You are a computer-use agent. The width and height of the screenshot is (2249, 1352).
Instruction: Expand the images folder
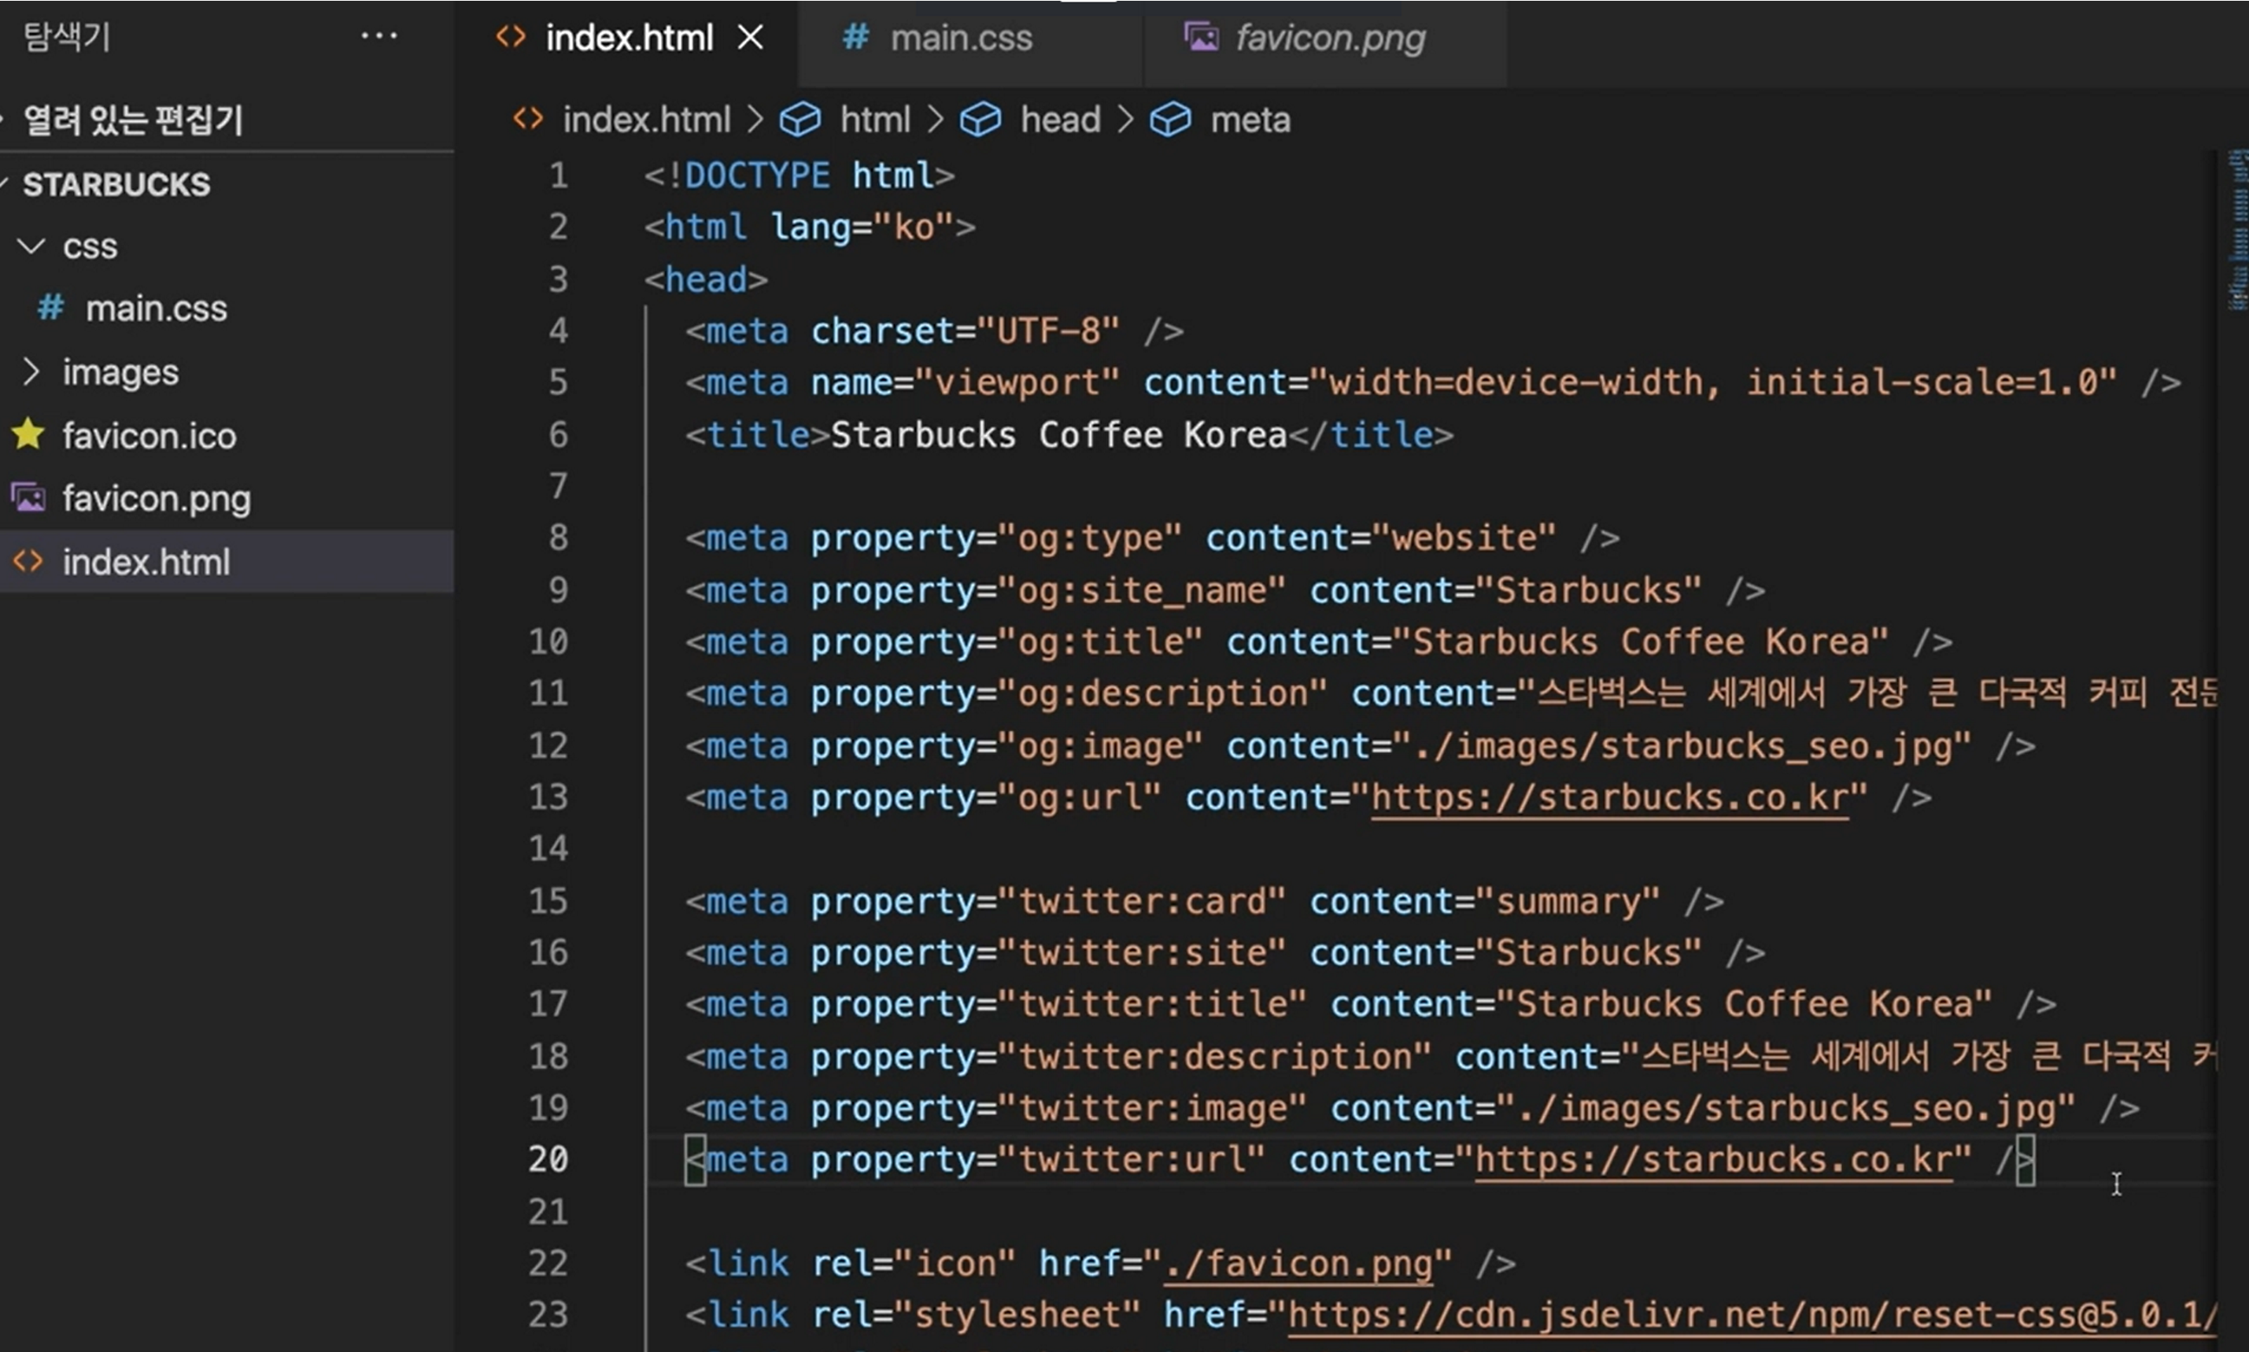click(x=32, y=371)
